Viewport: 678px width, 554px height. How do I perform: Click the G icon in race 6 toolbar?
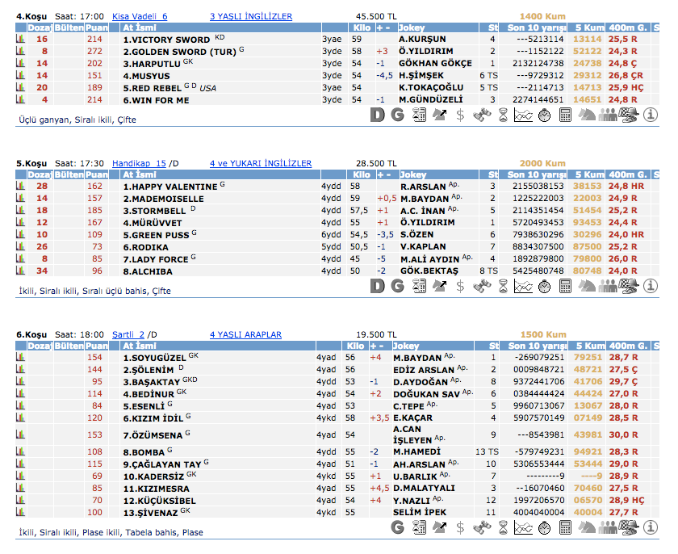[397, 527]
